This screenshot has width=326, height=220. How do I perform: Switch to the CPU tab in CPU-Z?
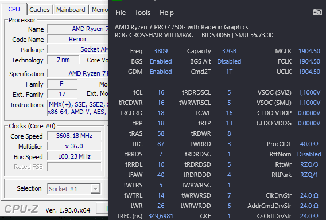[14, 9]
